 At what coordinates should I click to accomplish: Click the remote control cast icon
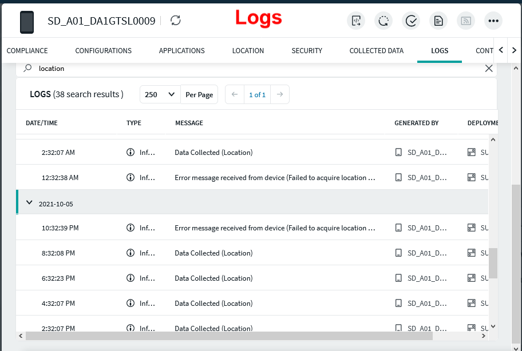click(466, 21)
